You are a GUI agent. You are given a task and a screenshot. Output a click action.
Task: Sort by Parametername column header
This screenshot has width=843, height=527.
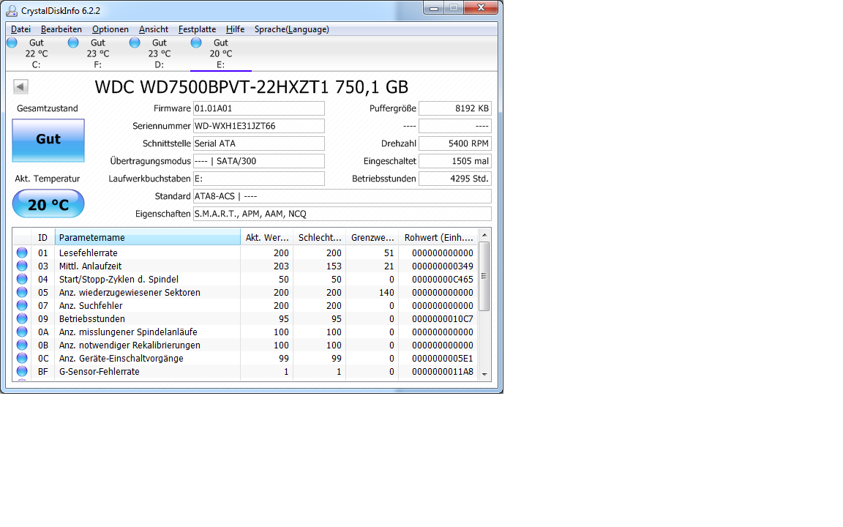point(147,237)
